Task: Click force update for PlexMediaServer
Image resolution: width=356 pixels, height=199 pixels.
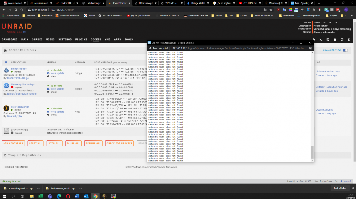Action: click(x=57, y=112)
